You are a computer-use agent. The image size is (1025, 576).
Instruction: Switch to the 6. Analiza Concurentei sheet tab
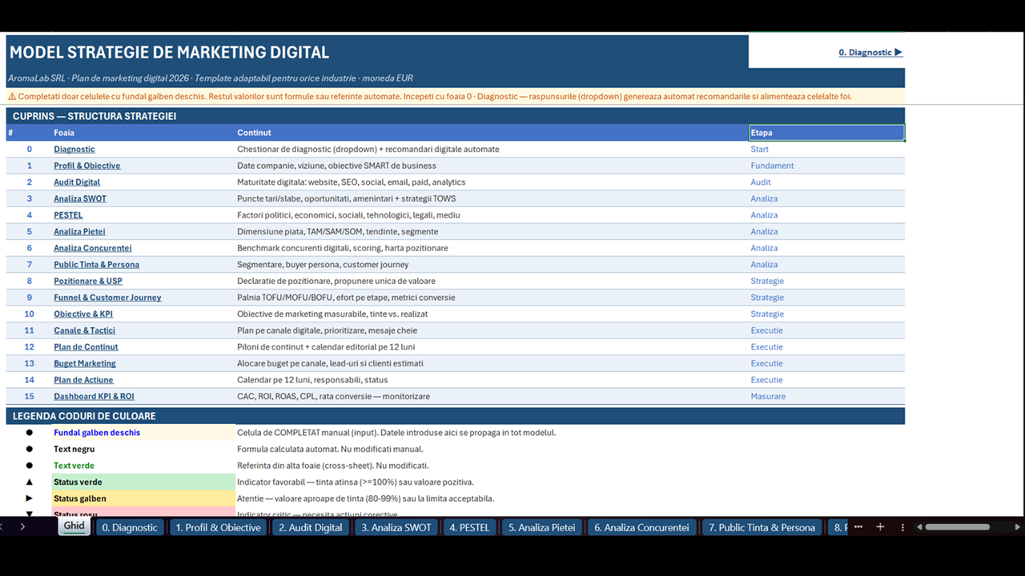641,527
